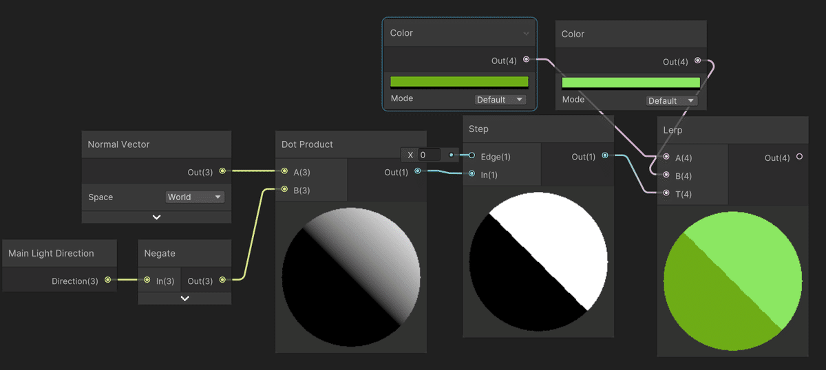
Task: Click the Lerp B(4) input port
Action: [666, 175]
